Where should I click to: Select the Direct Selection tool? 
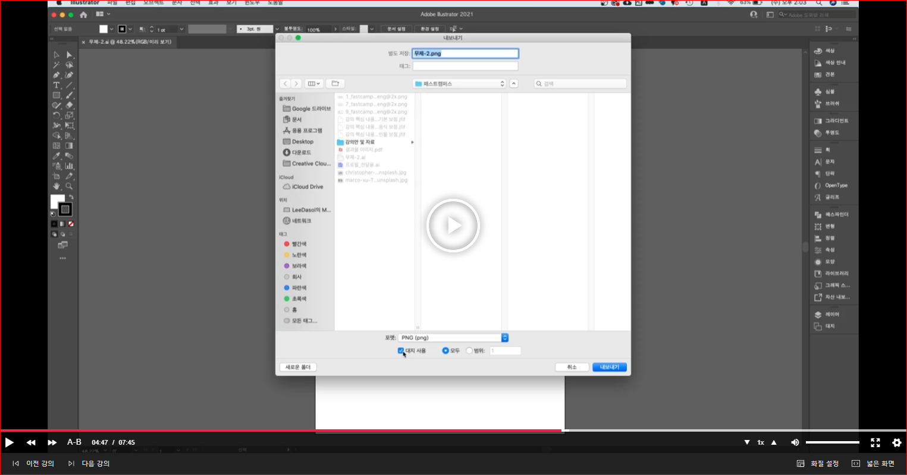(69, 55)
